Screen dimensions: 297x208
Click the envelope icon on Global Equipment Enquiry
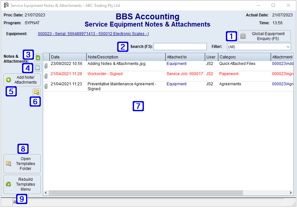243,36
